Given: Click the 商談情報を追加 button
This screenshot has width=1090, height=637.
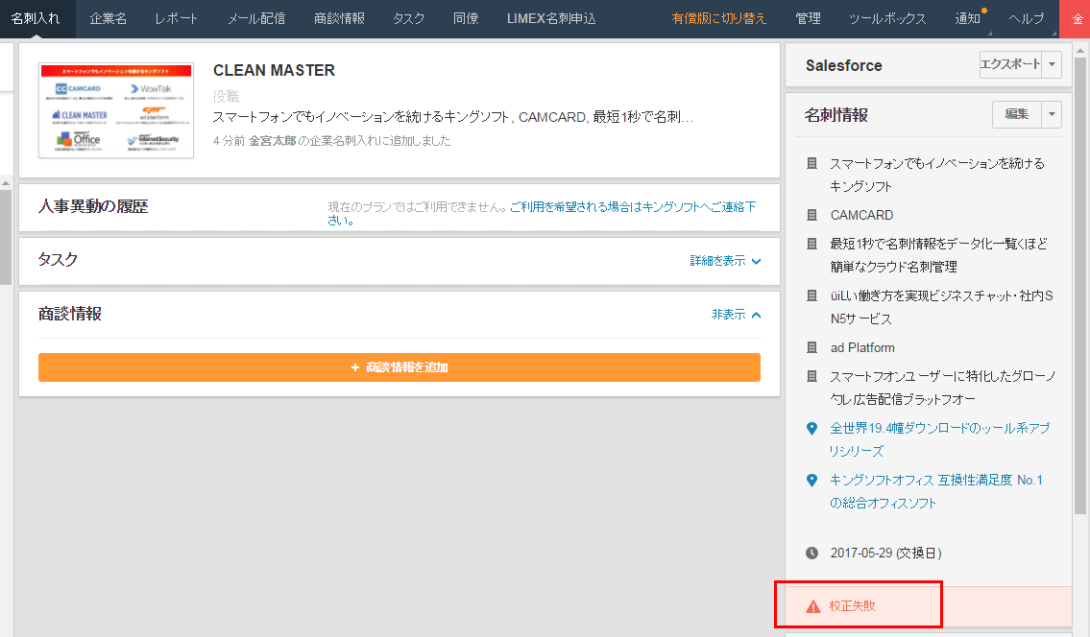Looking at the screenshot, I should click(x=399, y=366).
